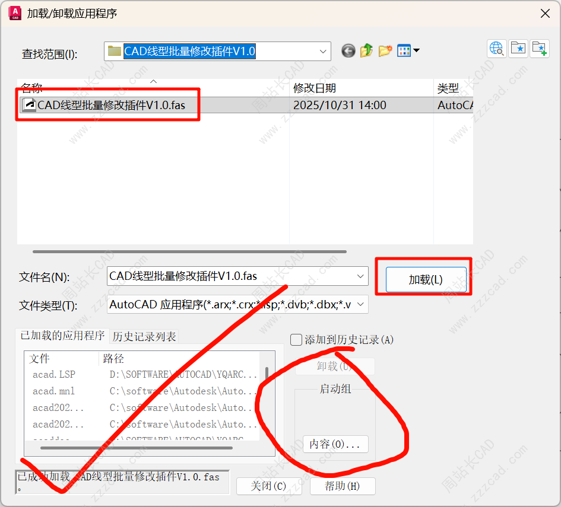Click the 帮助(H) button
Image resolution: width=561 pixels, height=507 pixels.
click(x=343, y=486)
